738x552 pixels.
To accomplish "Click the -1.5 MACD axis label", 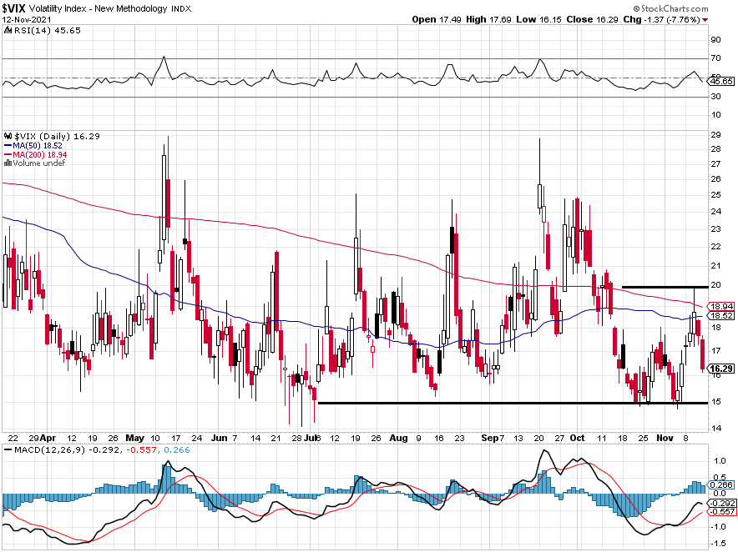I will [718, 543].
